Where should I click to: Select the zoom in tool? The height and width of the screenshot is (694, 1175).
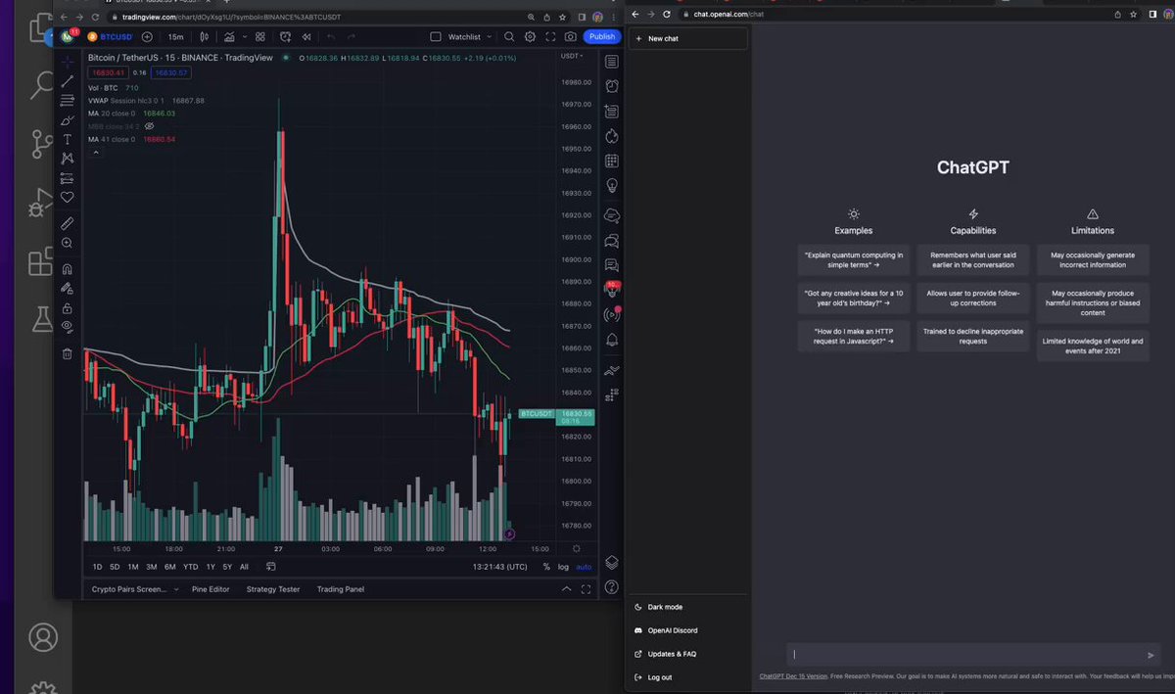68,243
